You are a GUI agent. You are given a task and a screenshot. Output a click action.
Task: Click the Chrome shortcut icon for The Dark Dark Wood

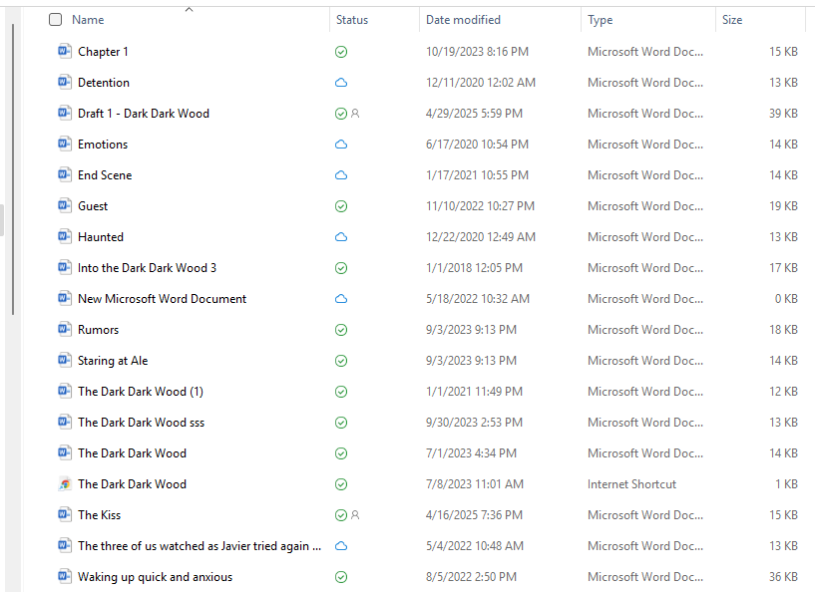click(x=65, y=484)
